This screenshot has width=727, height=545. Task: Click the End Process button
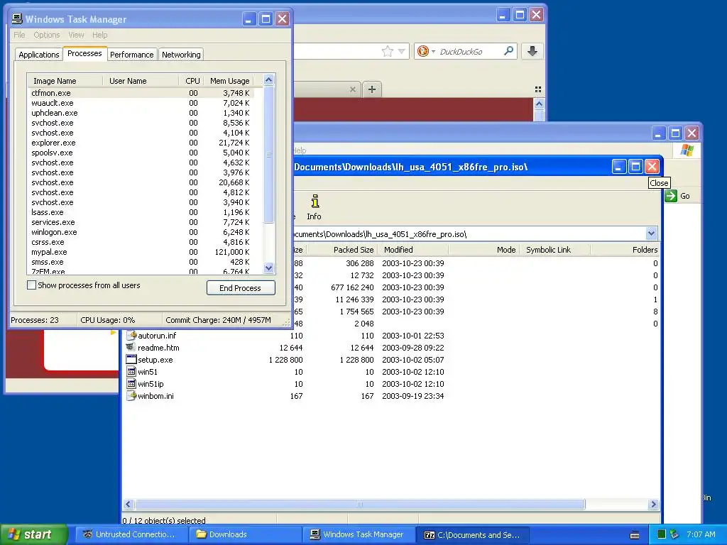[x=241, y=288]
